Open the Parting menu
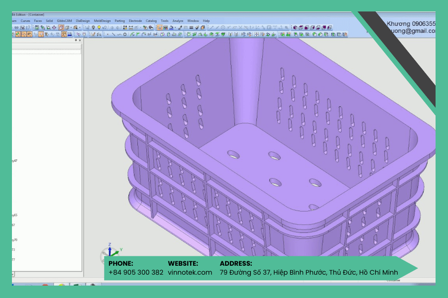Screen dimensions: 448x298 tap(119, 21)
